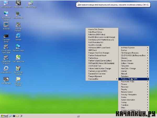Viewport: 157px width, 118px height.
Task: Select Auto Mount Drives menu entry
Action: tap(102, 32)
